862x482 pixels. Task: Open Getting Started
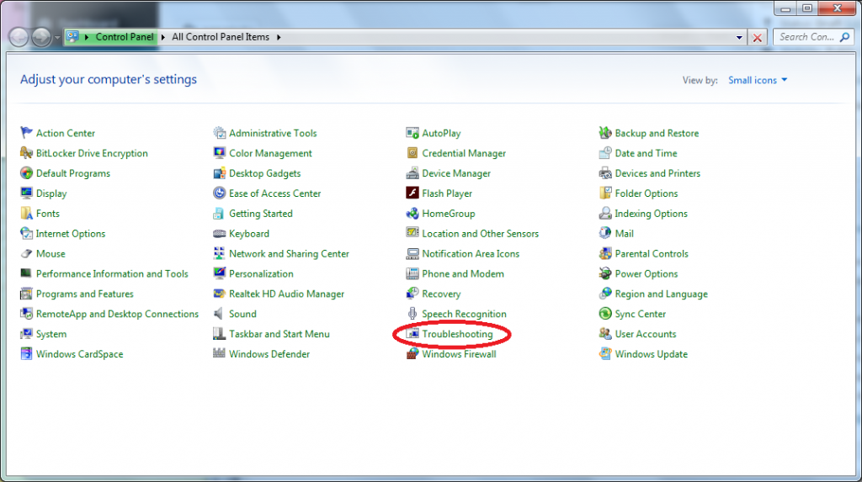point(261,214)
